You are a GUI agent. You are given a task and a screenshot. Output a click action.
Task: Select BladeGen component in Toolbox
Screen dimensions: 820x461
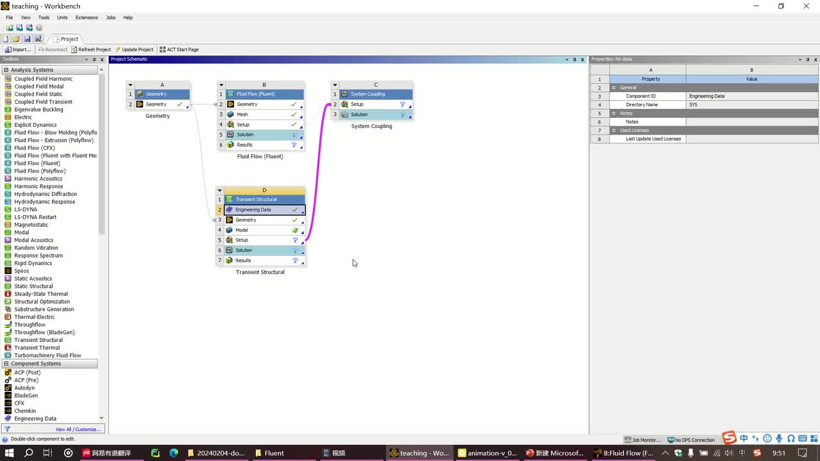(x=26, y=396)
